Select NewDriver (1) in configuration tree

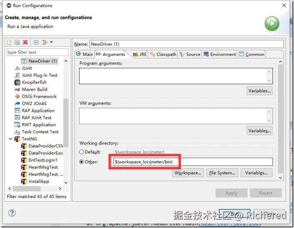point(39,61)
